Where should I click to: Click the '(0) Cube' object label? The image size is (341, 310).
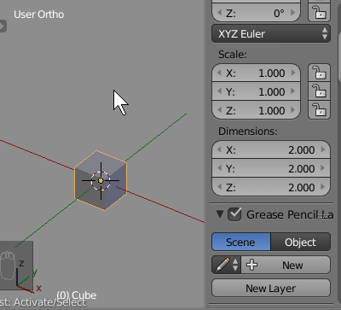[77, 295]
